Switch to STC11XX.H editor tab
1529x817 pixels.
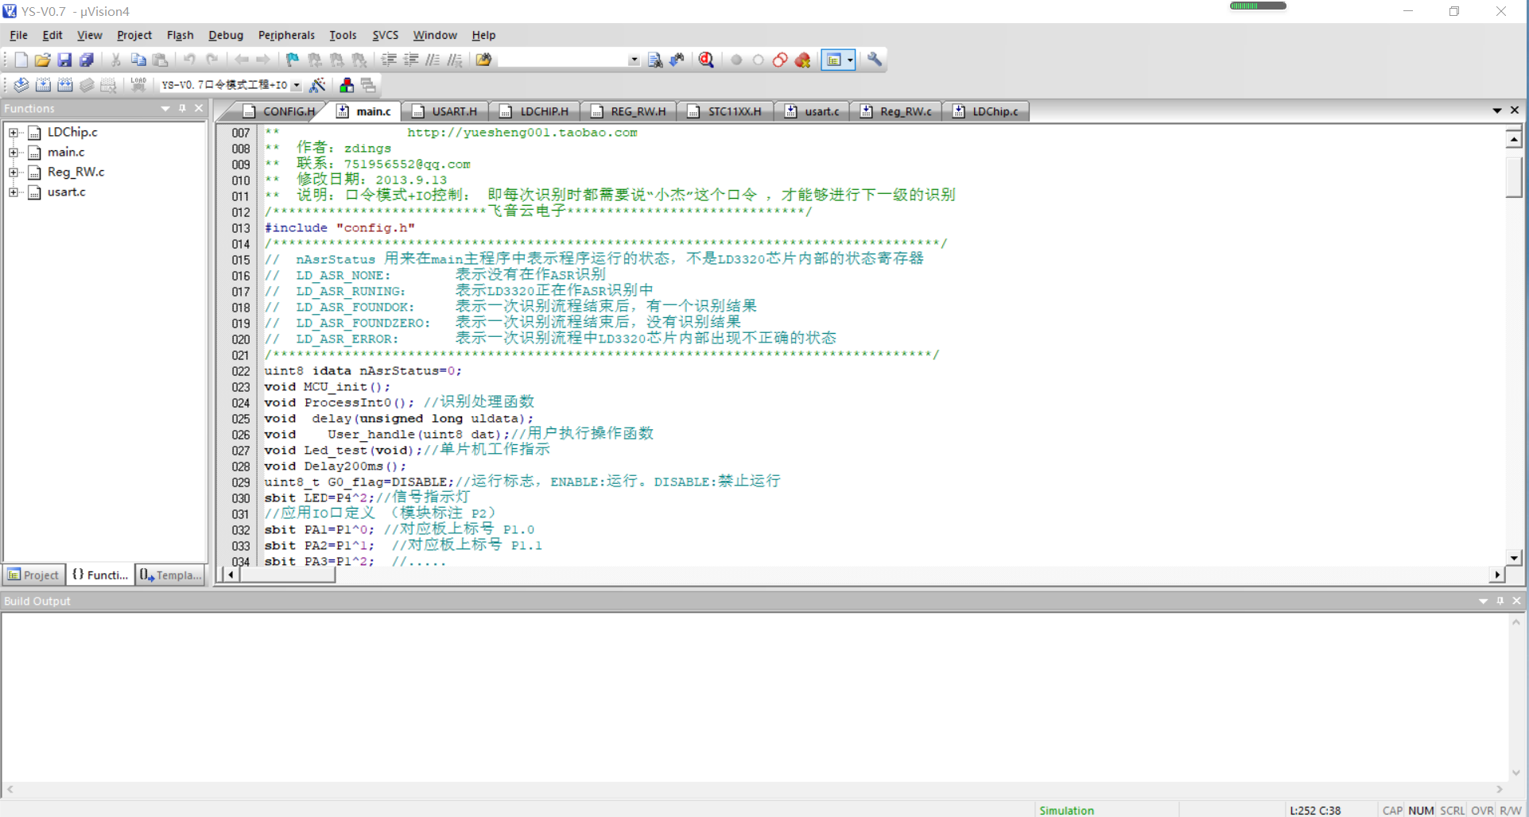tap(724, 111)
